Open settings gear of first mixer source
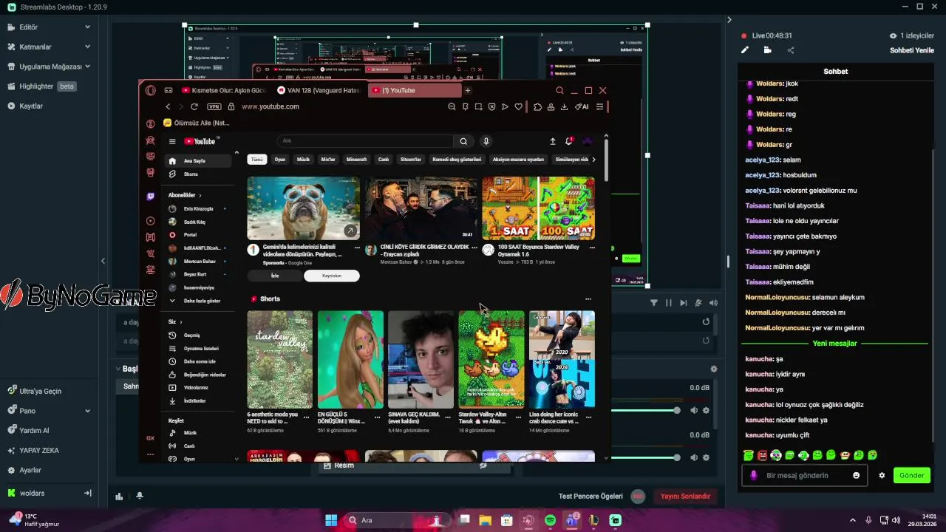The image size is (946, 532). point(707,410)
